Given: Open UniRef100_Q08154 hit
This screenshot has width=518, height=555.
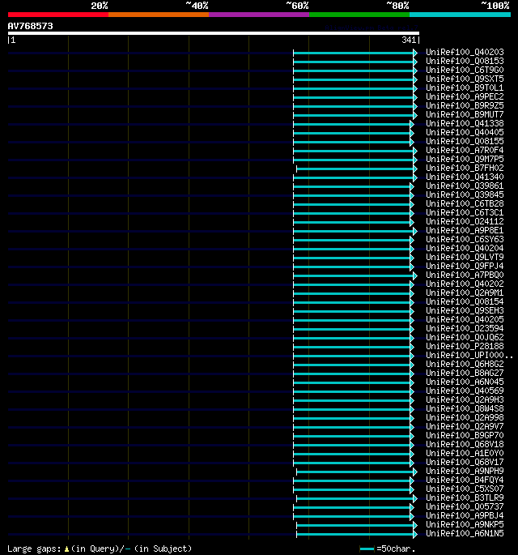Looking at the screenshot, I should click(465, 302).
